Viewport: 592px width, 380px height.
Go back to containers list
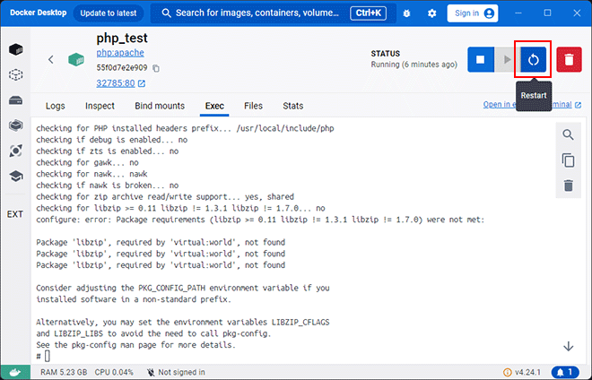click(51, 59)
